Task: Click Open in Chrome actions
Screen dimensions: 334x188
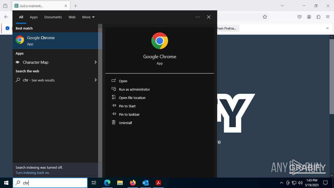Action: pyautogui.click(x=123, y=81)
